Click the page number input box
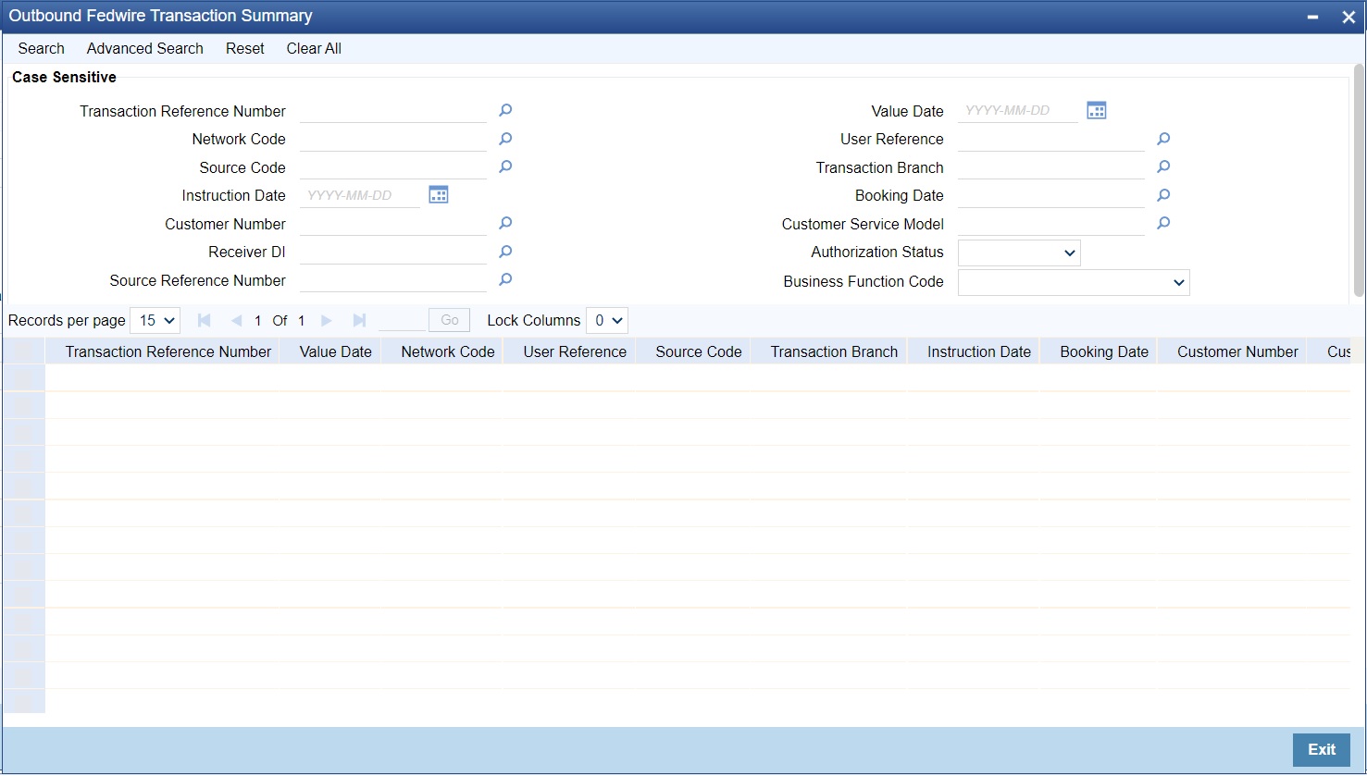 coord(402,320)
